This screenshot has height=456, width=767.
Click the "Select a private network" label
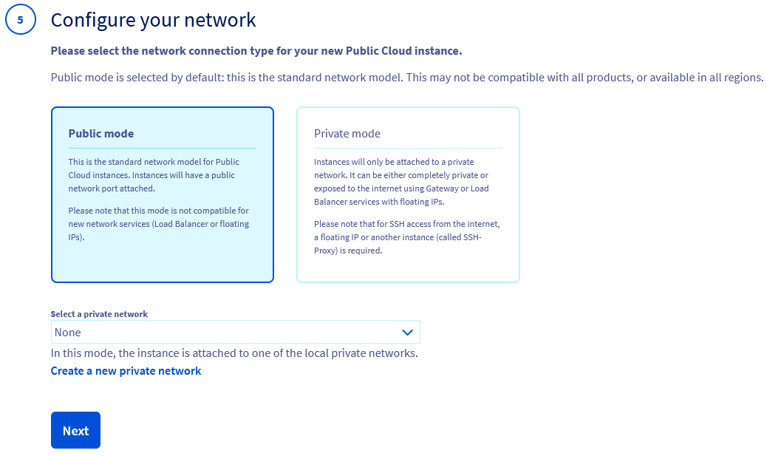point(99,313)
